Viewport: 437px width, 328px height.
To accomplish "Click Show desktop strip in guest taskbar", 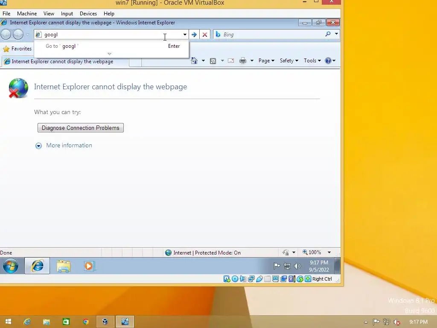I will (x=337, y=266).
